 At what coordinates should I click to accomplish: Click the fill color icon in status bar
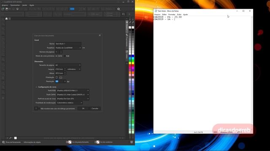(70, 142)
